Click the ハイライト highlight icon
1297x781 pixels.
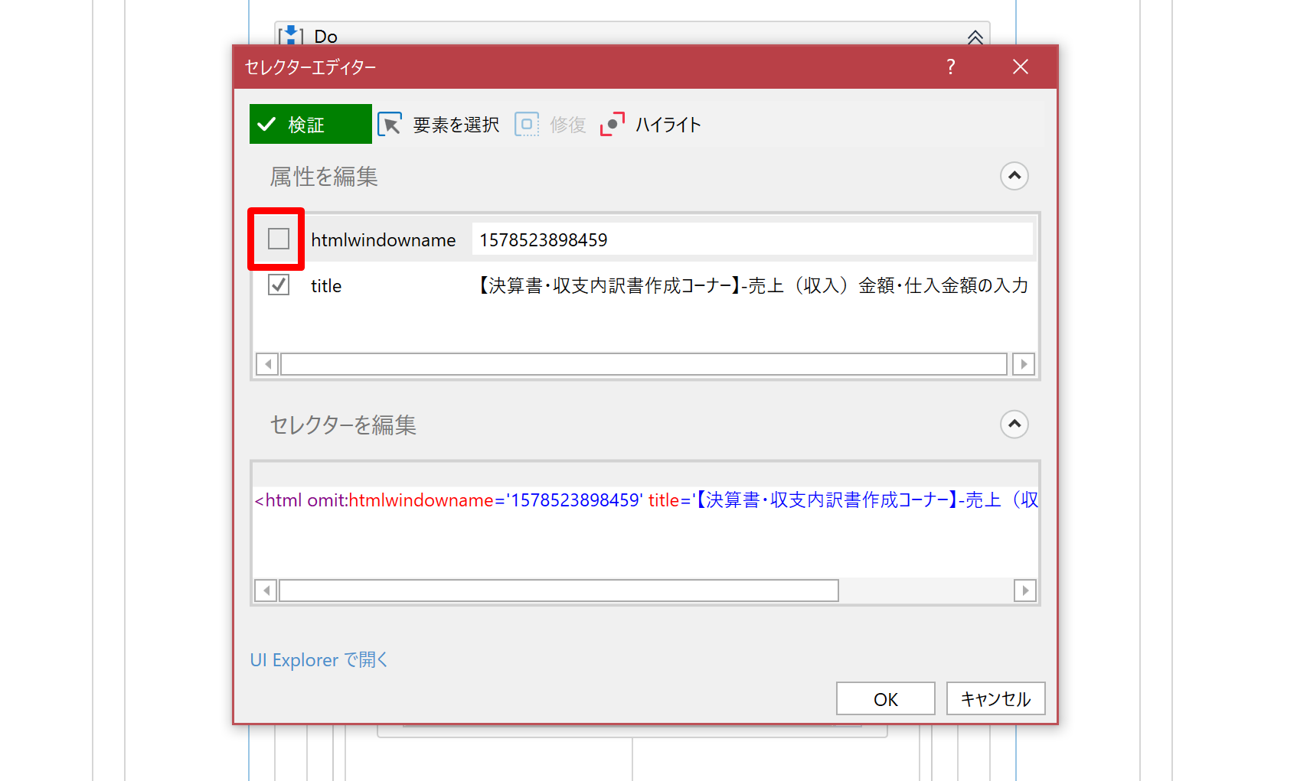pos(613,124)
